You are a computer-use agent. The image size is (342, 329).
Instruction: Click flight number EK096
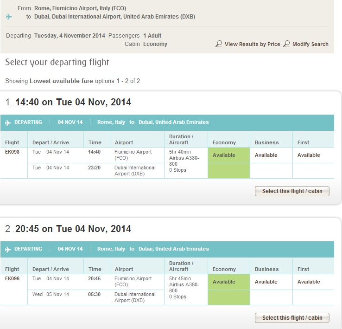pos(12,278)
